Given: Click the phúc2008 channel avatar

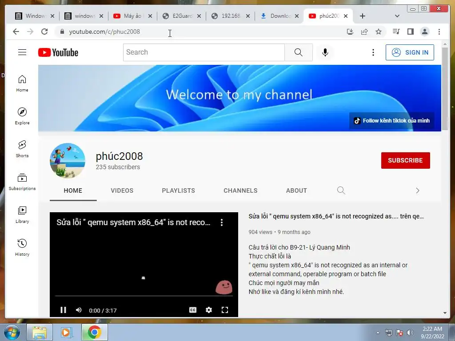Looking at the screenshot, I should point(68,160).
